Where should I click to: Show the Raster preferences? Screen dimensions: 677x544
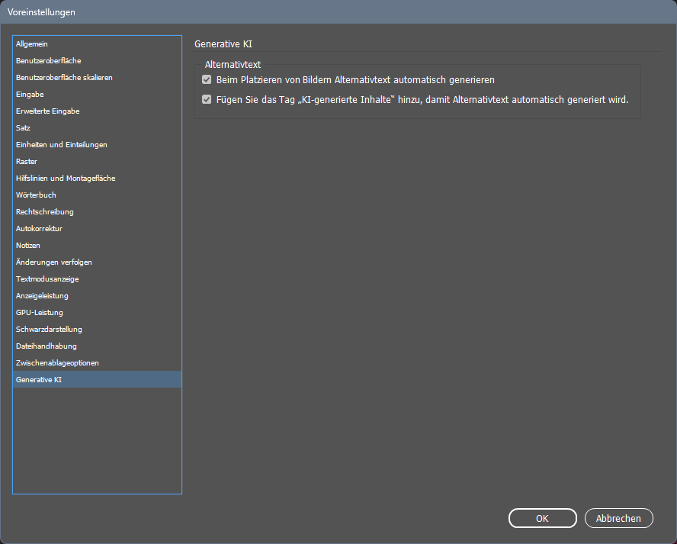pyautogui.click(x=27, y=162)
